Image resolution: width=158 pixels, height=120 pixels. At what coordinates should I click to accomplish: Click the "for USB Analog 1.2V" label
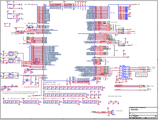tap(35, 99)
